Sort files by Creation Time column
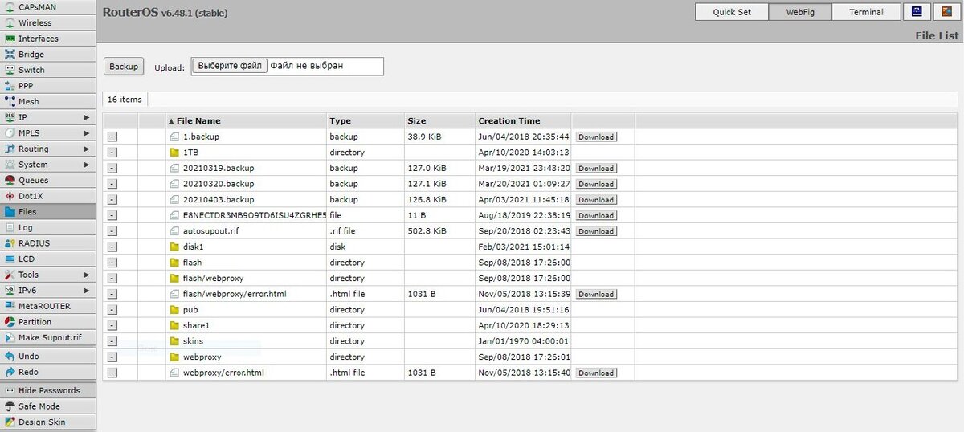 click(524, 120)
